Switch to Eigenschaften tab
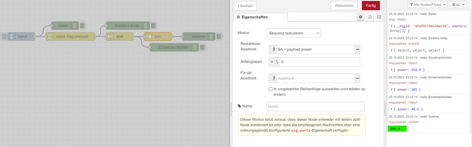 [x=260, y=17]
